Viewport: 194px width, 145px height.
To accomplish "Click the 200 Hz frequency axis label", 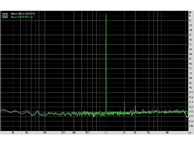I will click(x=63, y=133).
